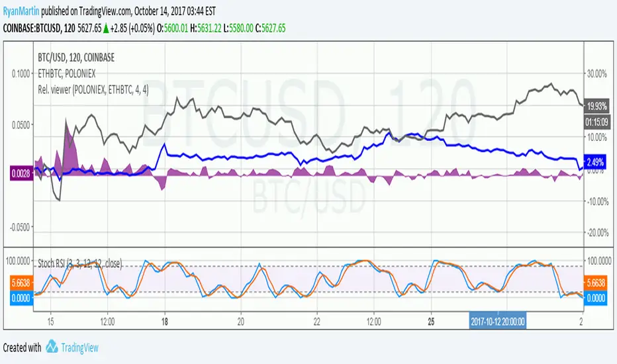Screen dimensions: 617x364
Task: Click the 0.1000 left axis label
Action: [x=21, y=73]
